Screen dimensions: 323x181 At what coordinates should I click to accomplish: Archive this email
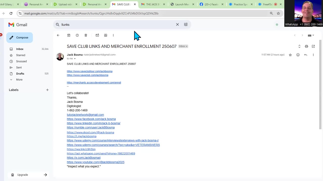point(69,35)
